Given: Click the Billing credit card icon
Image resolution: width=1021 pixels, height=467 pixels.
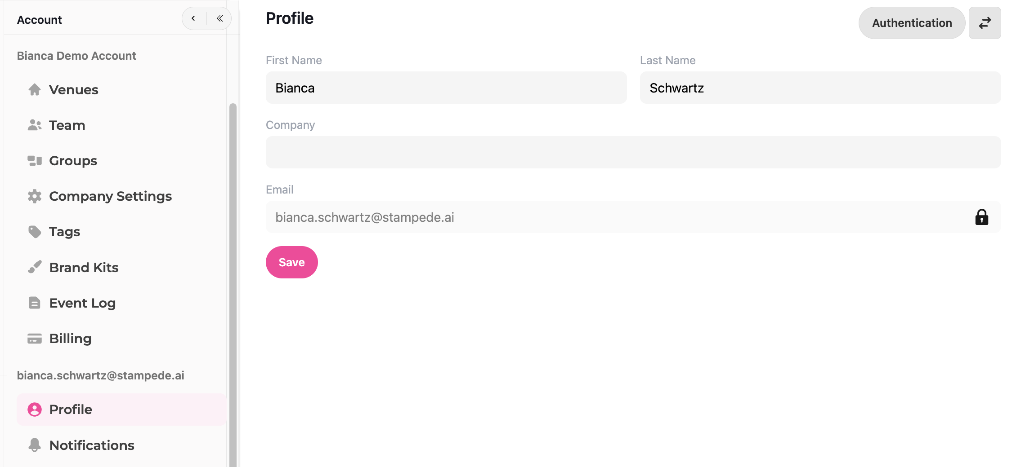Looking at the screenshot, I should [35, 339].
